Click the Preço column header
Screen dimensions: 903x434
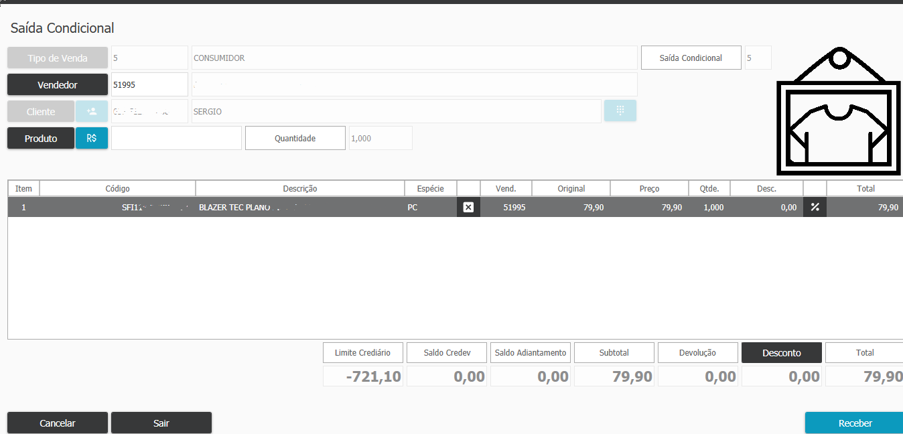(649, 188)
